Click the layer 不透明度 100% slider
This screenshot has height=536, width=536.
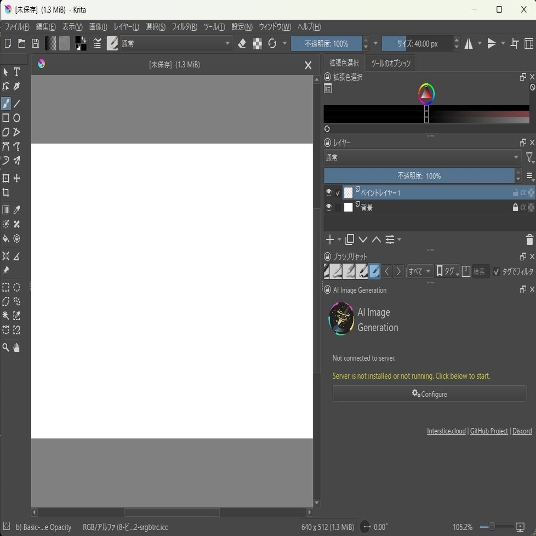[419, 176]
